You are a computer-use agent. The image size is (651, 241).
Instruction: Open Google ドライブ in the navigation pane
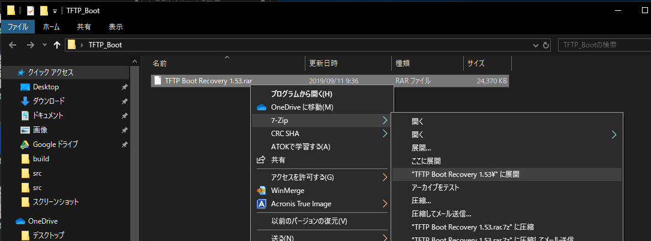pyautogui.click(x=55, y=144)
